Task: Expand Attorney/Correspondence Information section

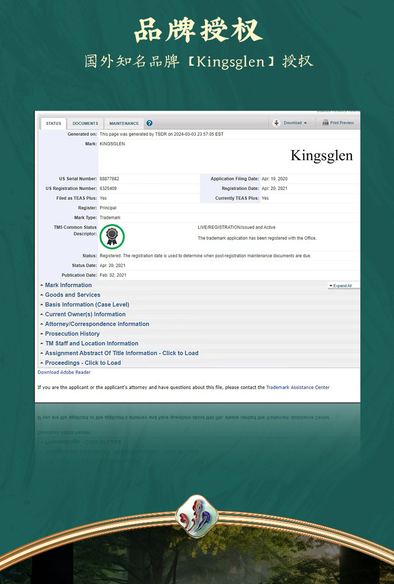Action: [x=97, y=324]
